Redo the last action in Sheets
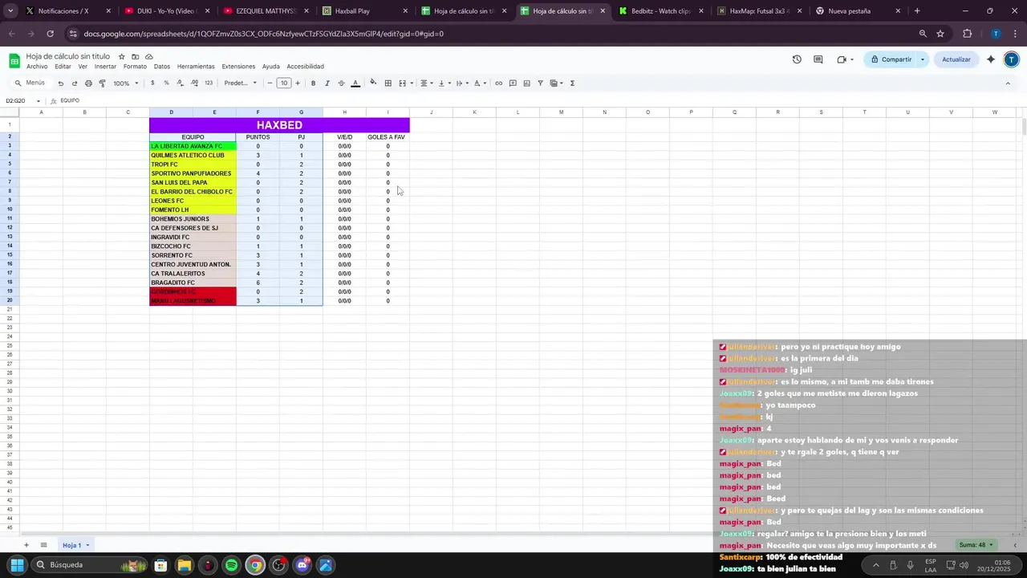Image resolution: width=1027 pixels, height=578 pixels. coord(75,83)
